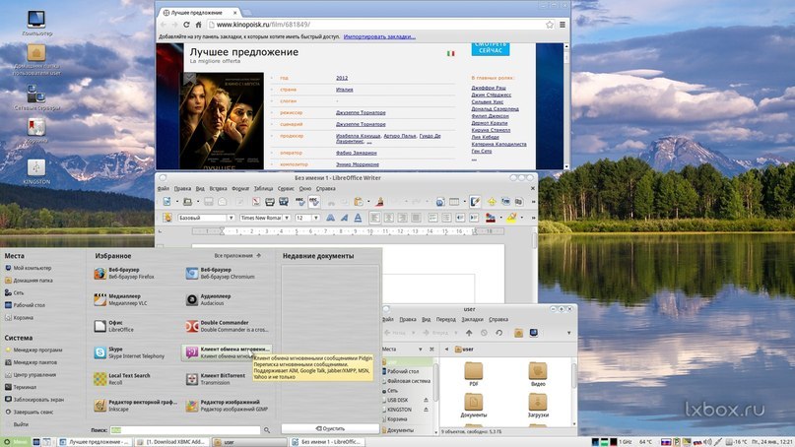This screenshot has height=447, width=795.
Task: Click Bold formatting icon in Writer
Action: point(331,218)
